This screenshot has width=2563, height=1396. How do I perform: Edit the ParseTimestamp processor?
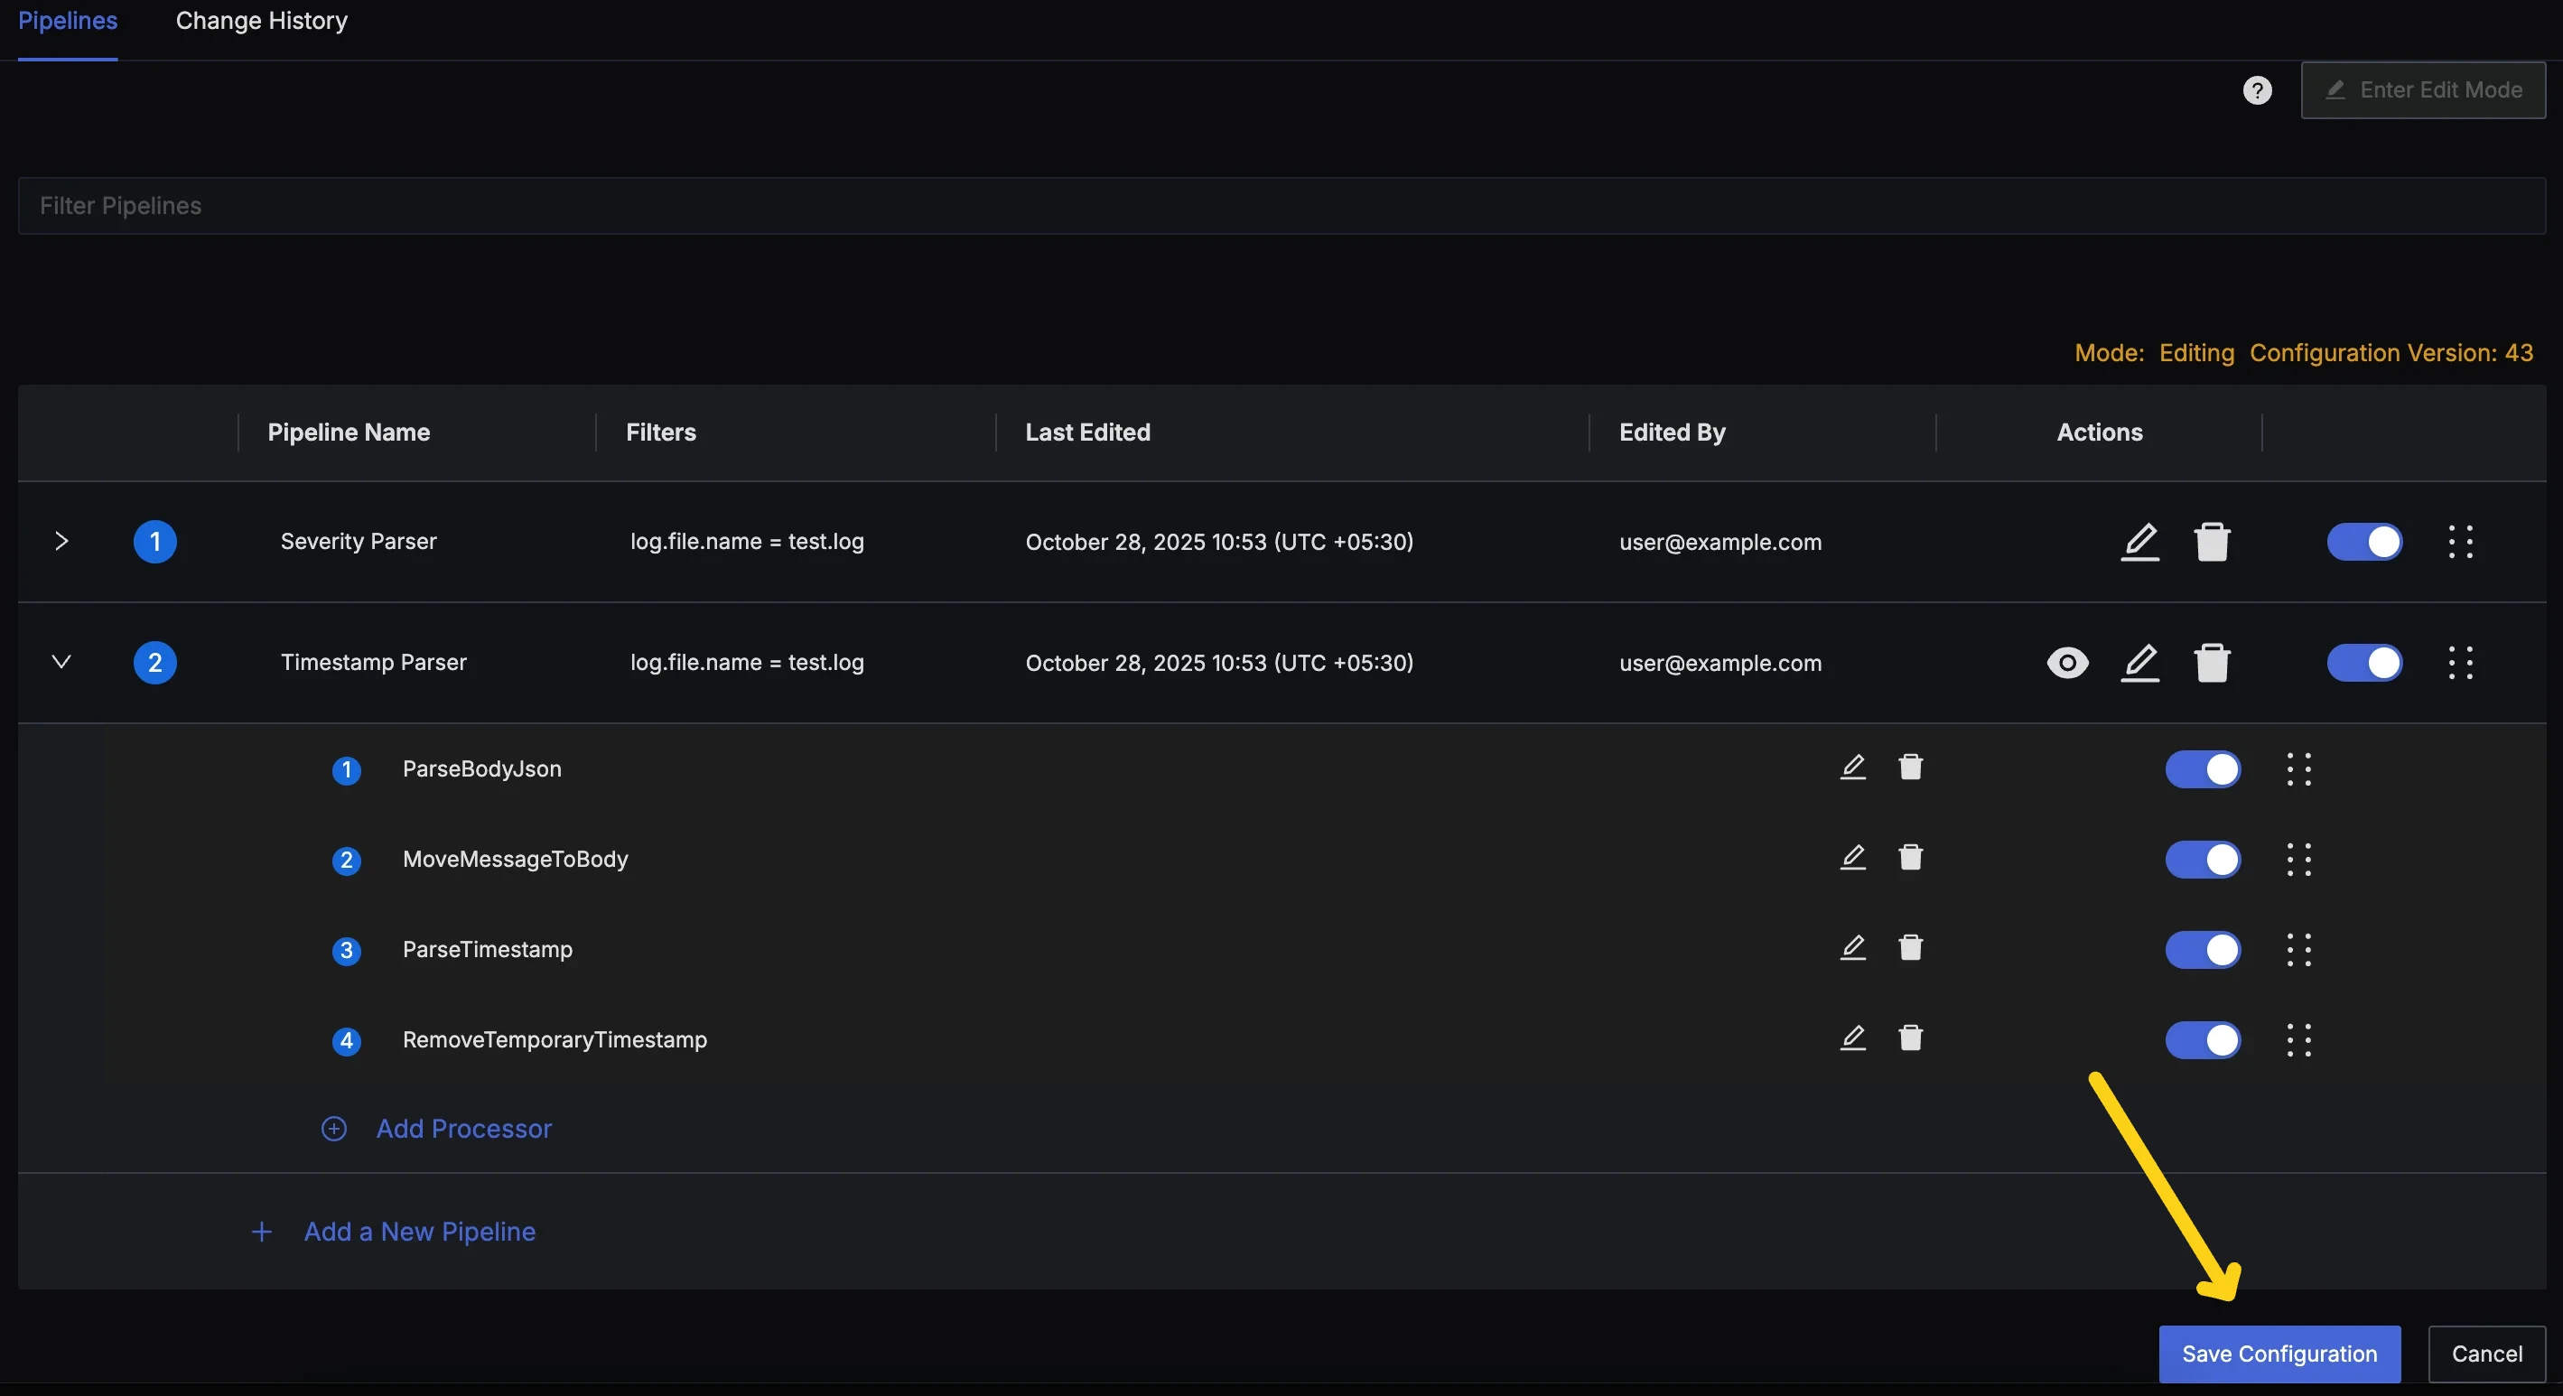point(1852,947)
